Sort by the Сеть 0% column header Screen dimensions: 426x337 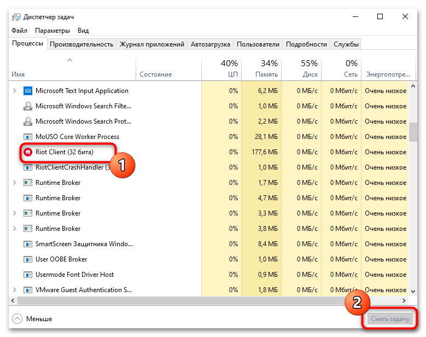coord(341,69)
